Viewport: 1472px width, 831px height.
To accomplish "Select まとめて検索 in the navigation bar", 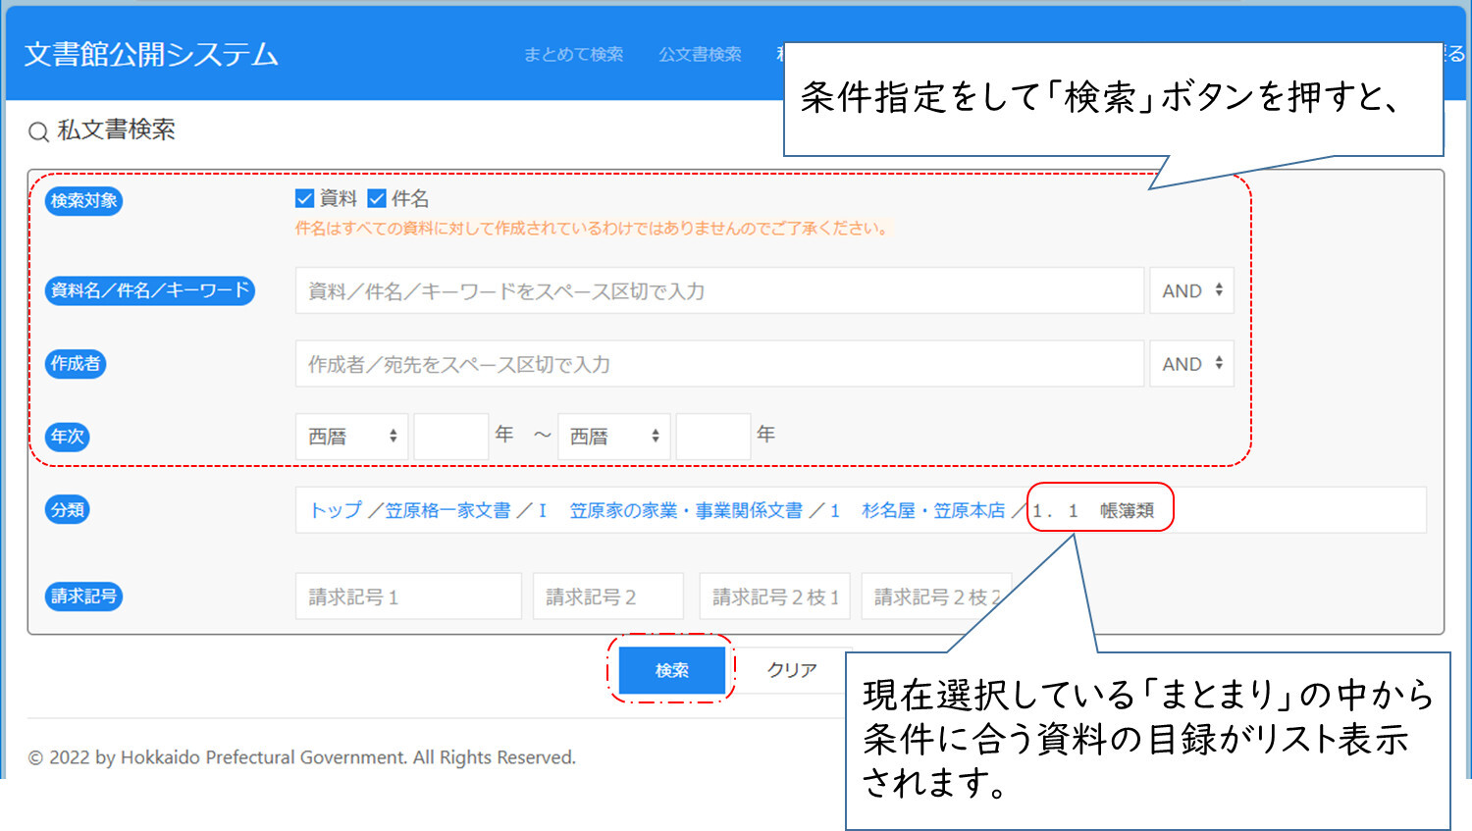I will (x=574, y=55).
